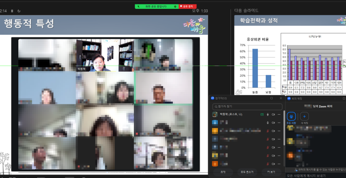Click the 다음 슬라이드 label
The image size is (346, 178).
[246, 10]
